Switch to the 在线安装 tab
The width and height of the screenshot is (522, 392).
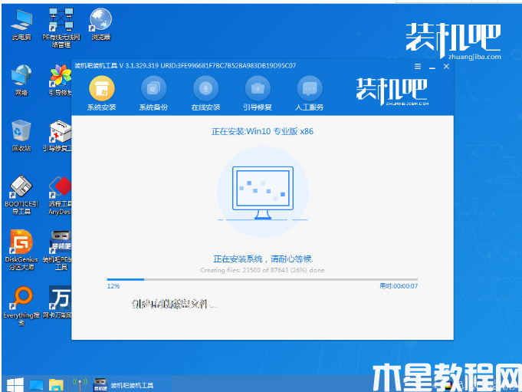coord(205,94)
